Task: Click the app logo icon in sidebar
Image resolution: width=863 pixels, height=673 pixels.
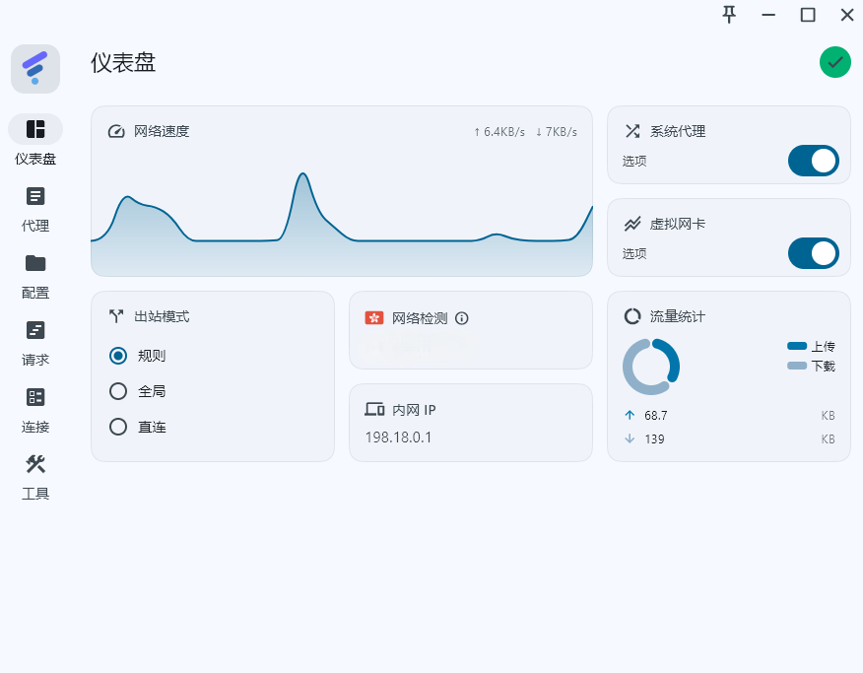Action: pyautogui.click(x=35, y=69)
